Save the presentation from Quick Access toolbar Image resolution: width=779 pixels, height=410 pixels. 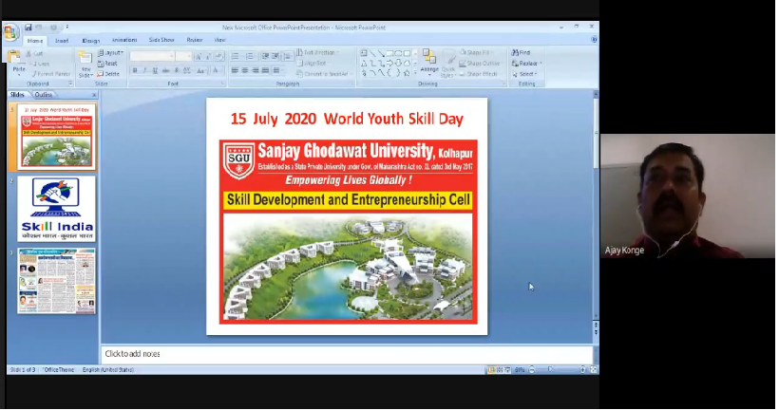pyautogui.click(x=28, y=28)
